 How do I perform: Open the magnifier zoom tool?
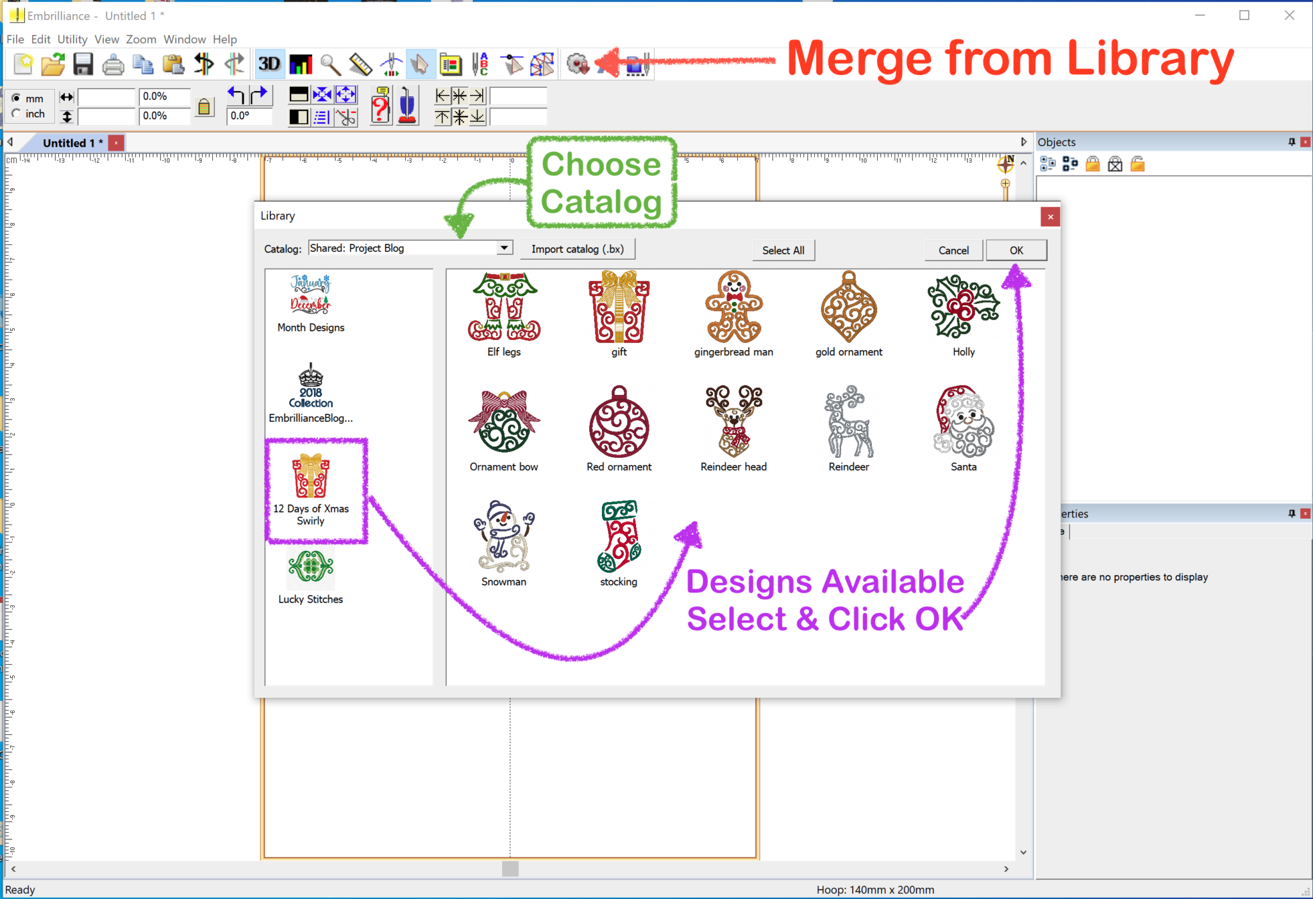330,64
